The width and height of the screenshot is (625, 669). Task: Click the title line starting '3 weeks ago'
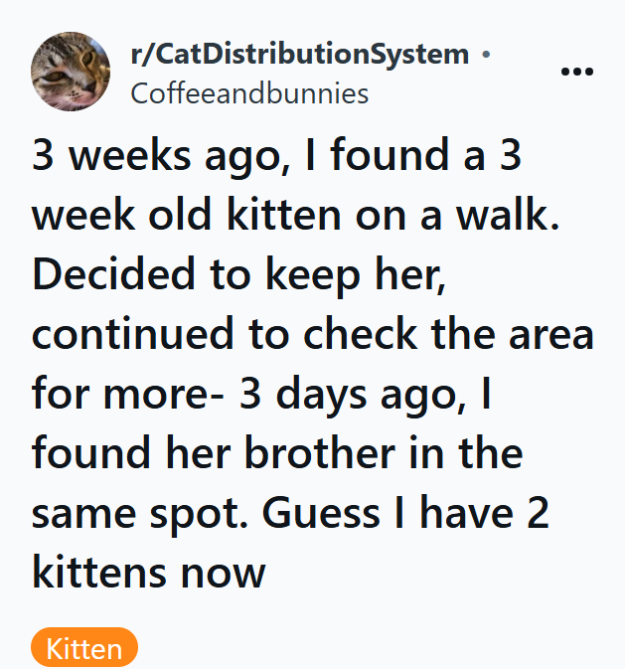pyautogui.click(x=280, y=157)
